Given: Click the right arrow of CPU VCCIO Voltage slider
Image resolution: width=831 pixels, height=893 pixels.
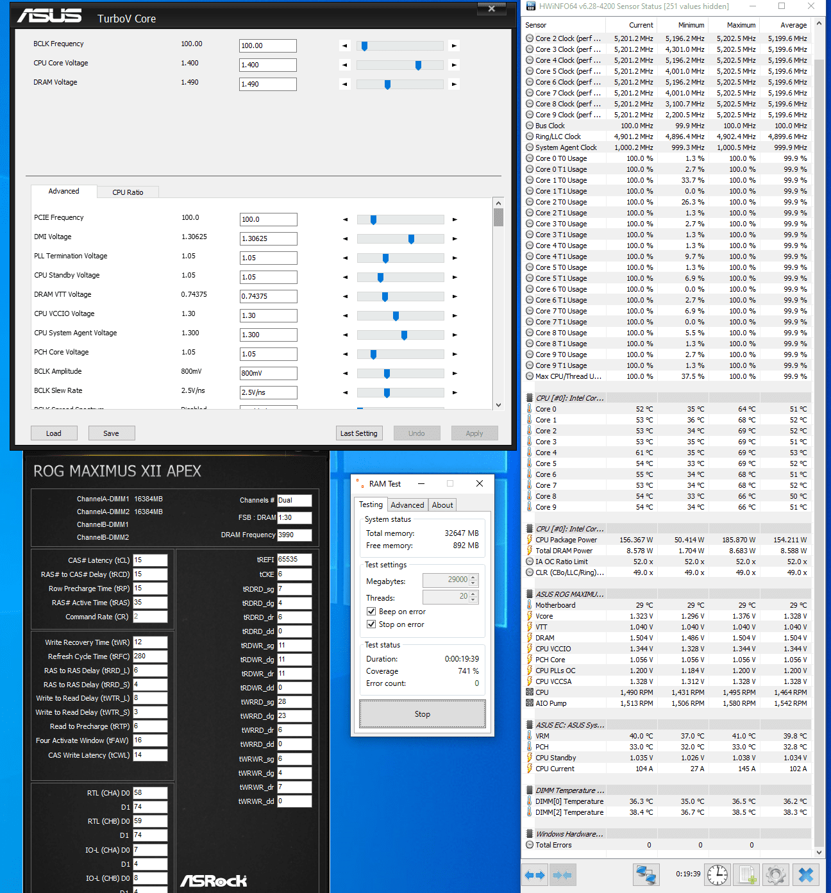Looking at the screenshot, I should (x=455, y=316).
